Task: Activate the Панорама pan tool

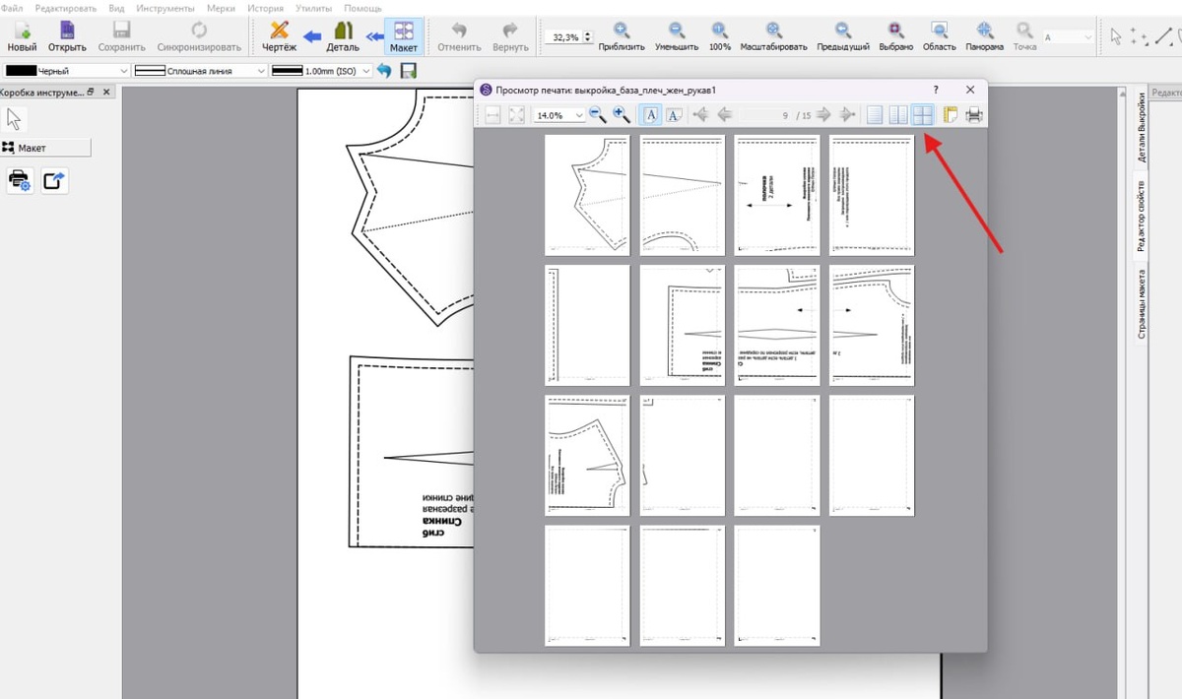Action: point(984,36)
